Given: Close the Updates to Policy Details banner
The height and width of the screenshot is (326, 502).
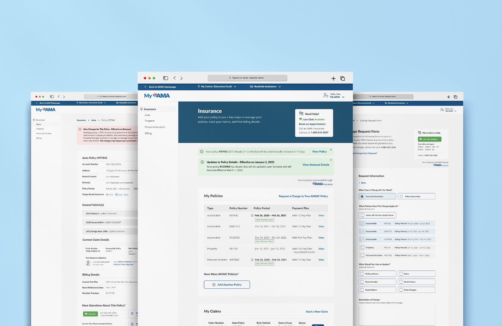Looking at the screenshot, I should pos(331,160).
